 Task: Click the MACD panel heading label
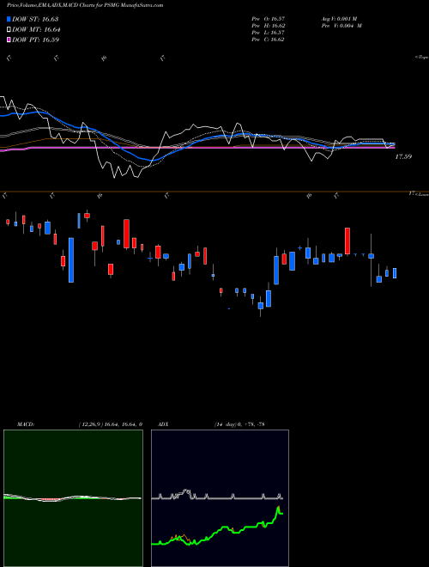(x=25, y=424)
